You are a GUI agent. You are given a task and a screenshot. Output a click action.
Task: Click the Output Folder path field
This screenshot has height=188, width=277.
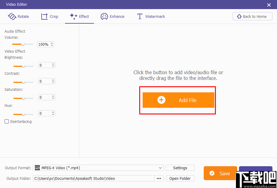[x=94, y=178]
